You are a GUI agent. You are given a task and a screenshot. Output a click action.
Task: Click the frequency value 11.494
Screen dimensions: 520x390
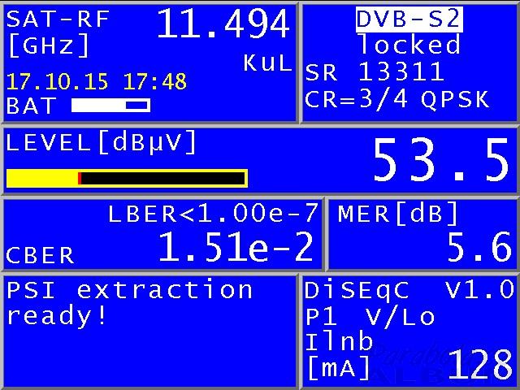click(223, 24)
